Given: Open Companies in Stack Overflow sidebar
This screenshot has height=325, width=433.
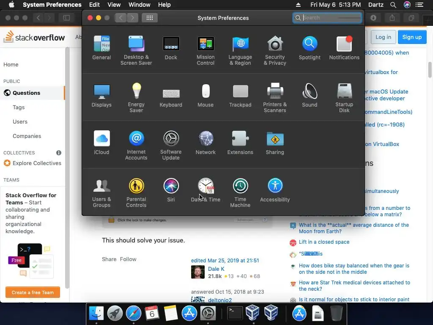Looking at the screenshot, I should [27, 136].
